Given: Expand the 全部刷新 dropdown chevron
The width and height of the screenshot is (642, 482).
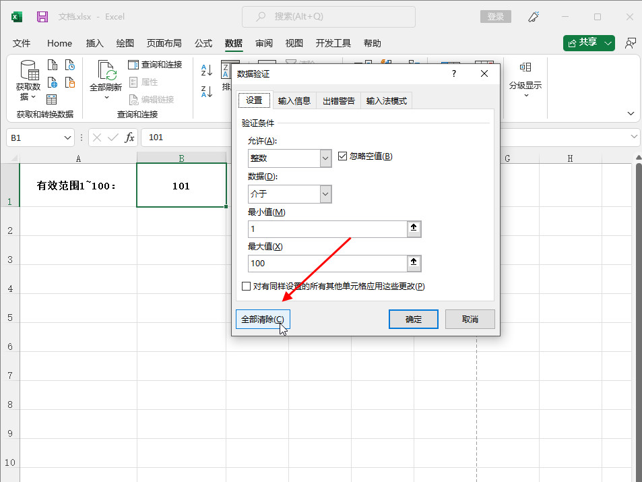Looking at the screenshot, I should [x=106, y=98].
